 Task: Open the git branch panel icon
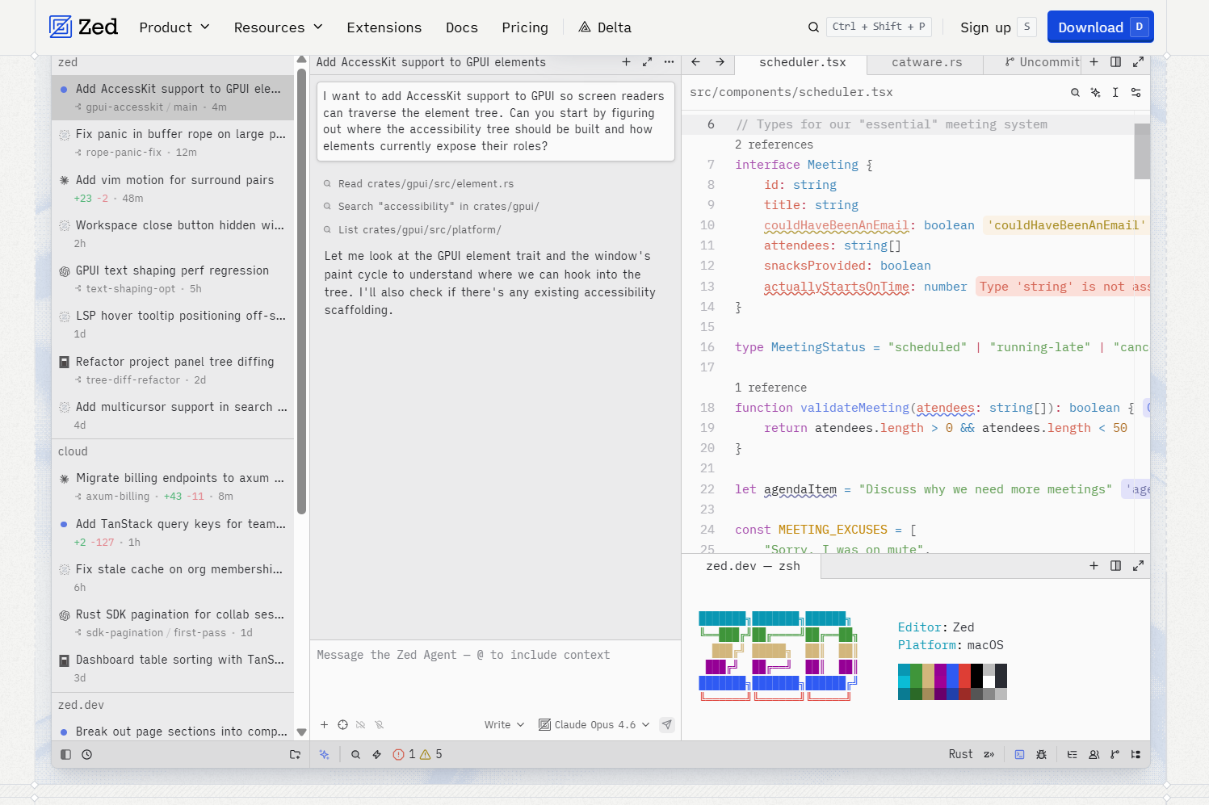coord(1115,755)
